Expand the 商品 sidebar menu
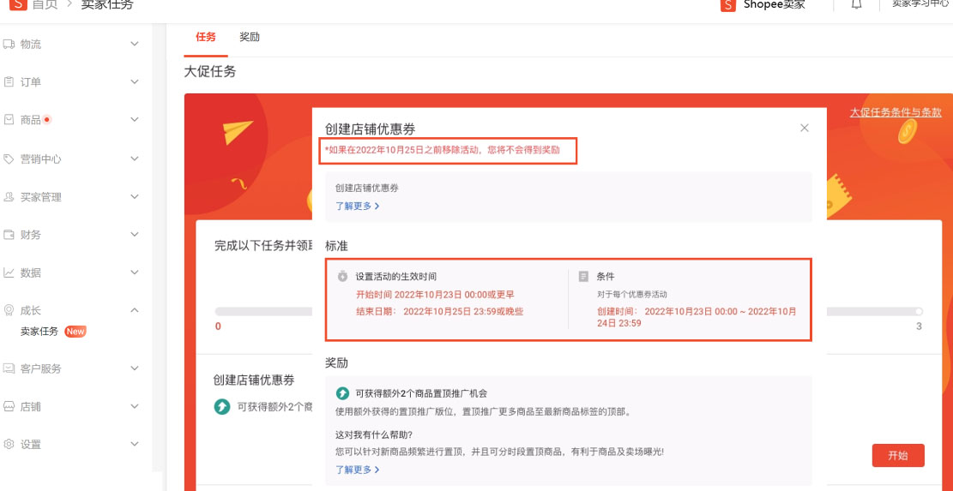The width and height of the screenshot is (953, 491). pyautogui.click(x=134, y=120)
